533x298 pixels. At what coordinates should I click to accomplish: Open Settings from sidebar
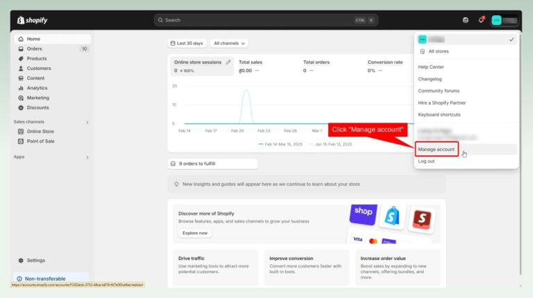point(53,261)
